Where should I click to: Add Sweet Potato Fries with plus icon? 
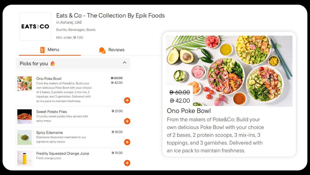tap(127, 121)
